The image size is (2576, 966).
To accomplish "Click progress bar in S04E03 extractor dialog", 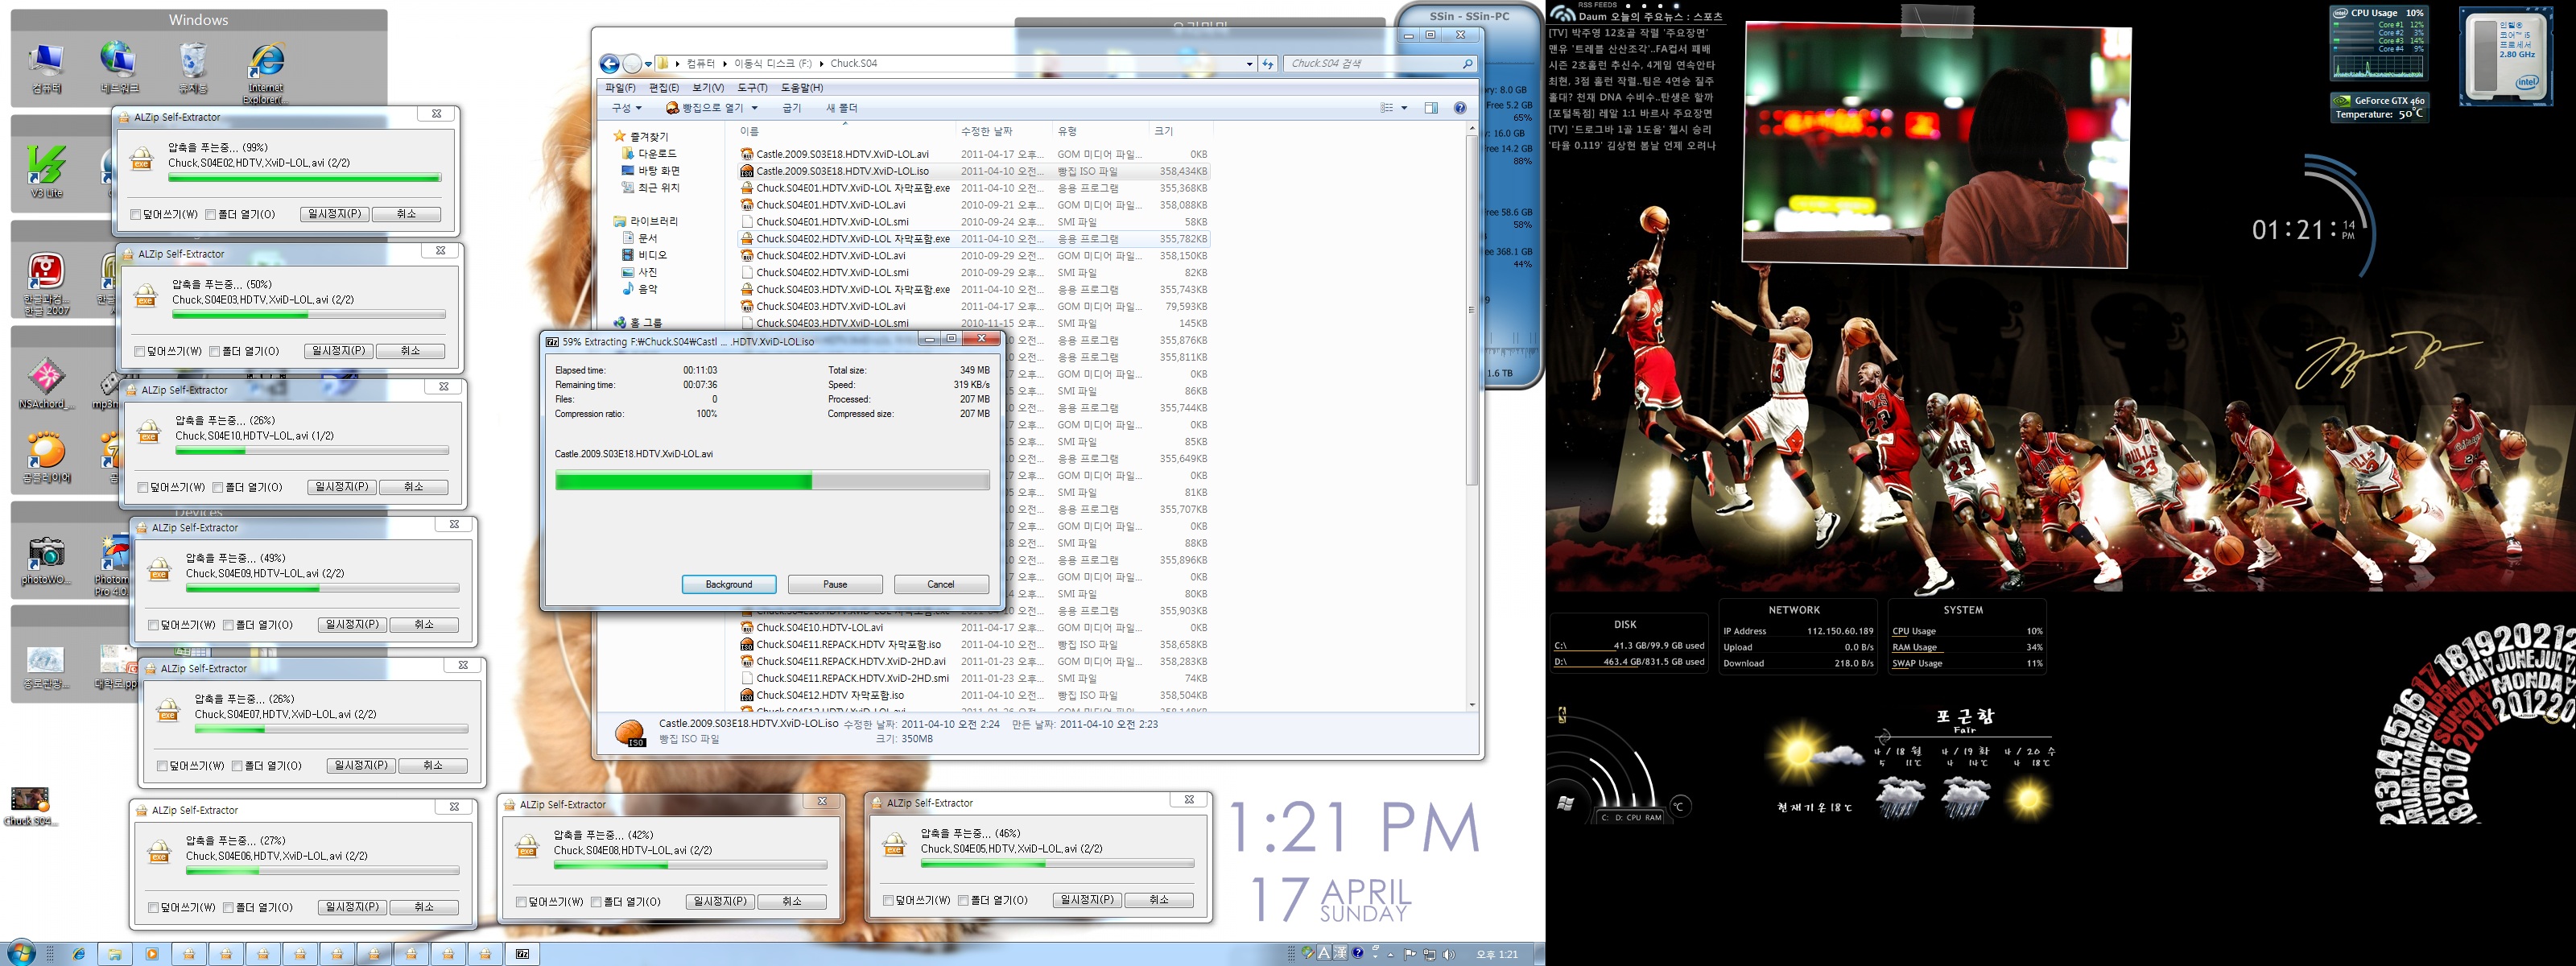I will pos(309,315).
